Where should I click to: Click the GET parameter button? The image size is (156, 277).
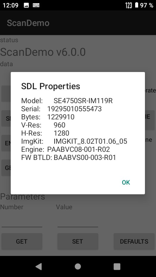tap(22, 241)
